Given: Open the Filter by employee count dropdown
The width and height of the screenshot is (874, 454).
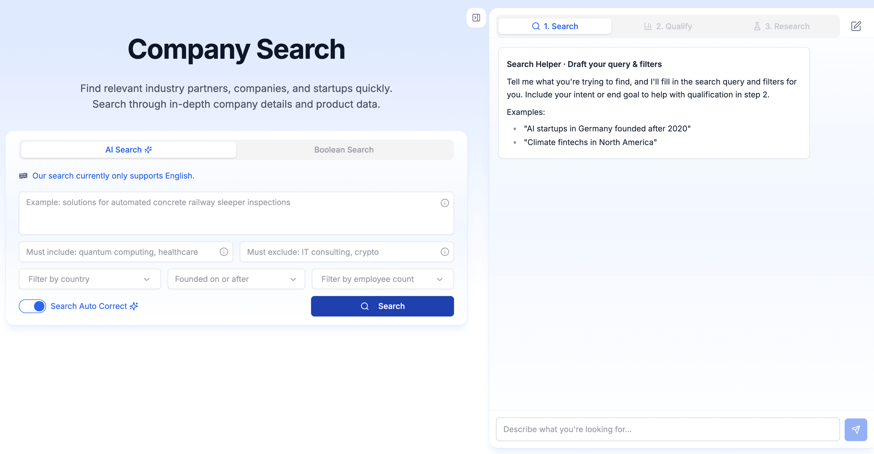Looking at the screenshot, I should point(382,279).
